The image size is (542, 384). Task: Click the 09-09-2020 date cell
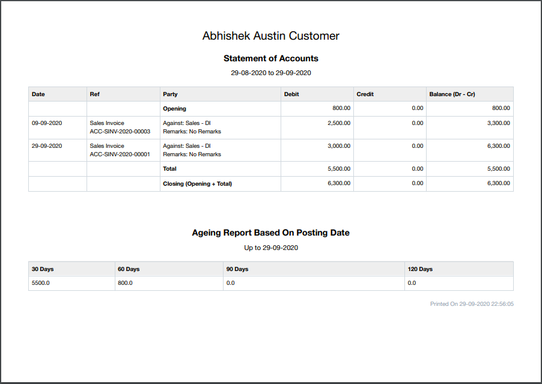pyautogui.click(x=47, y=123)
